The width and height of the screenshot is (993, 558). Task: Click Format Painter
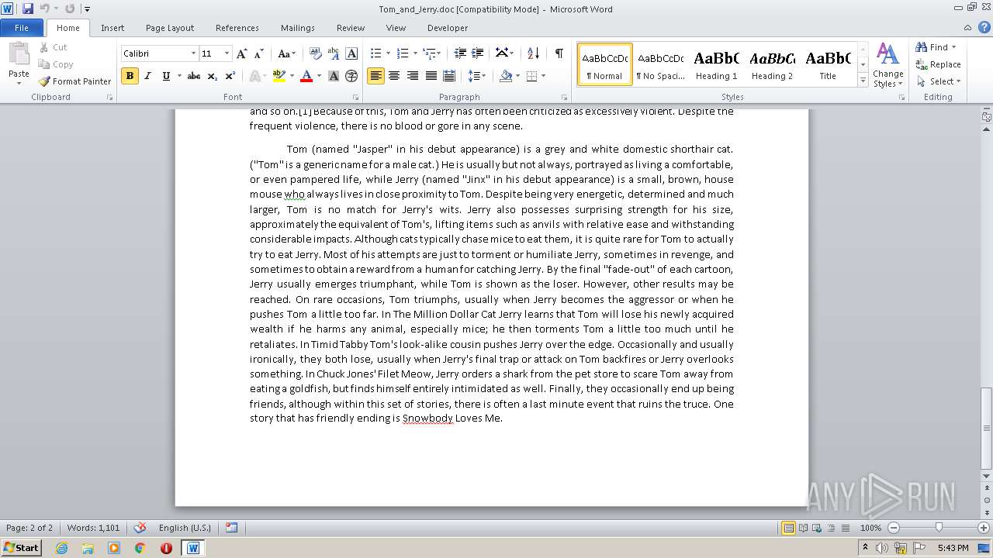[75, 81]
